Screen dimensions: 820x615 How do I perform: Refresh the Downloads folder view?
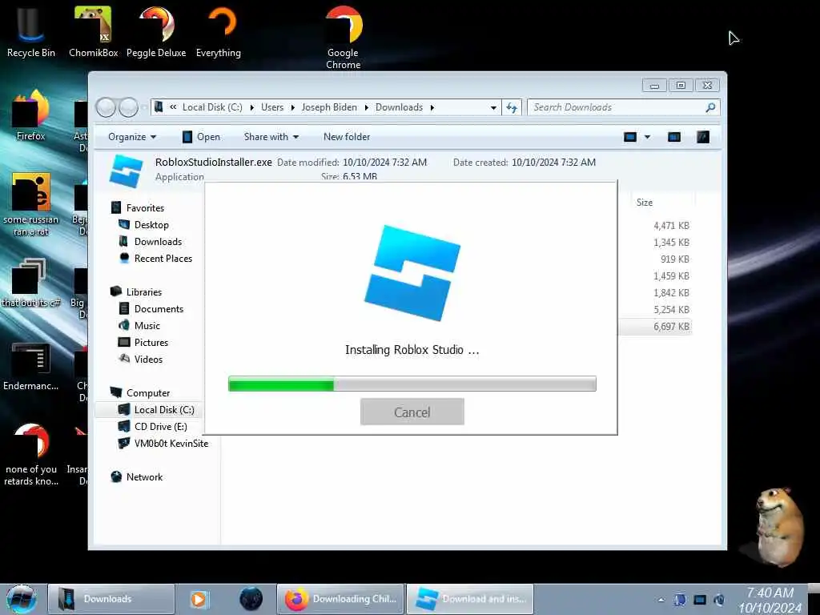click(512, 107)
